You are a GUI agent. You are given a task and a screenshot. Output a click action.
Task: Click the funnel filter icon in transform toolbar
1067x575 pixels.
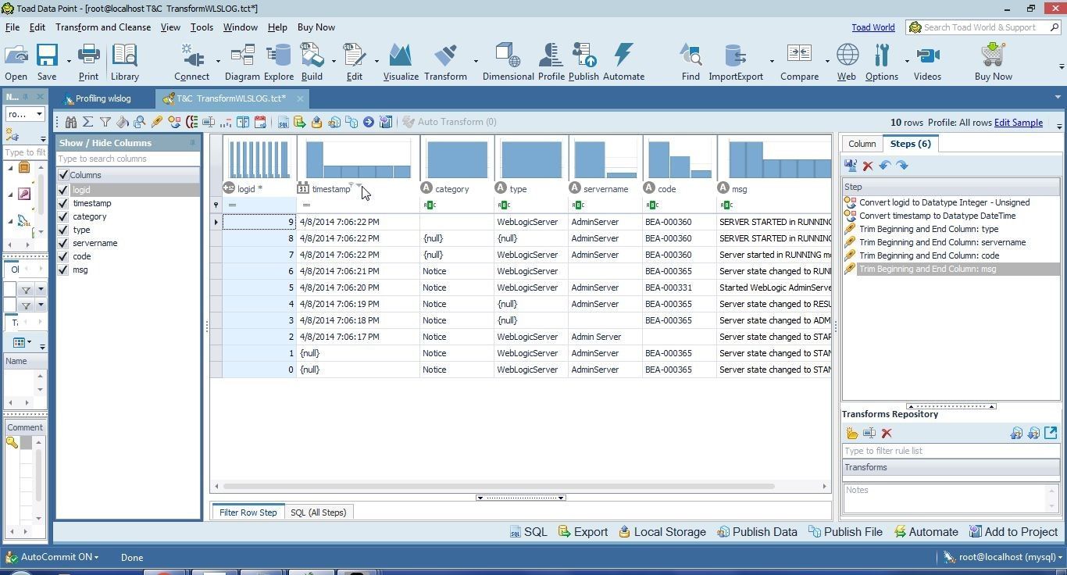105,122
